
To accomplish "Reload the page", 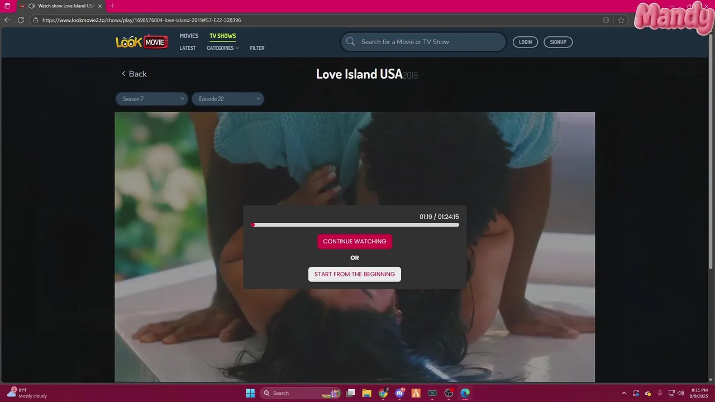I will [21, 20].
